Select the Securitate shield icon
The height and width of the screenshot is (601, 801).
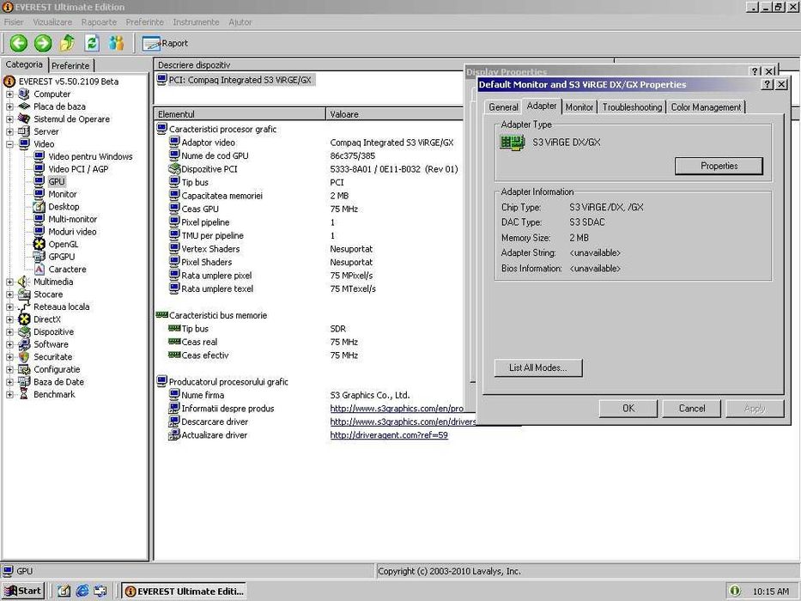24,356
